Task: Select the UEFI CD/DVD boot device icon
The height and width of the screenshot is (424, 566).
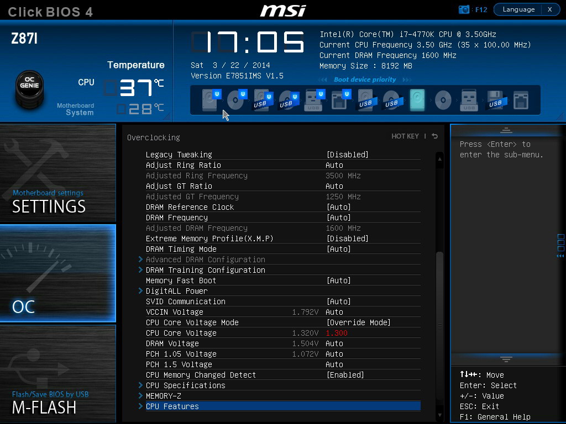Action: click(x=237, y=99)
